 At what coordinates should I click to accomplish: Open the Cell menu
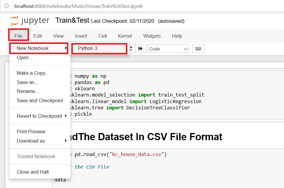pyautogui.click(x=102, y=36)
